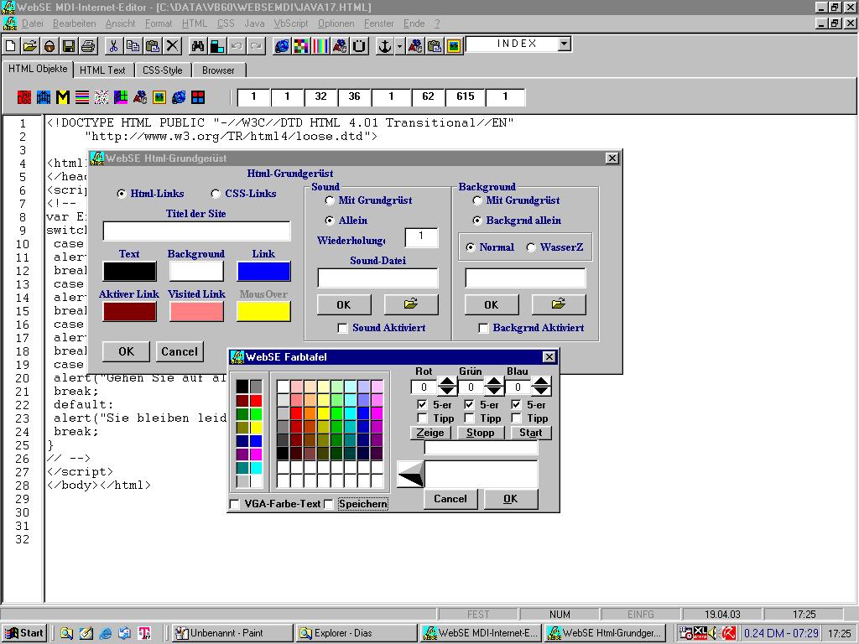The width and height of the screenshot is (859, 644).
Task: Enable the Backgrnd Aktiviert checkbox
Action: (483, 328)
